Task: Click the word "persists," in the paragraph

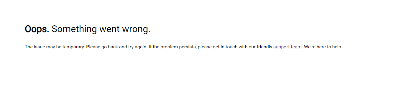Action: pyautogui.click(x=188, y=47)
